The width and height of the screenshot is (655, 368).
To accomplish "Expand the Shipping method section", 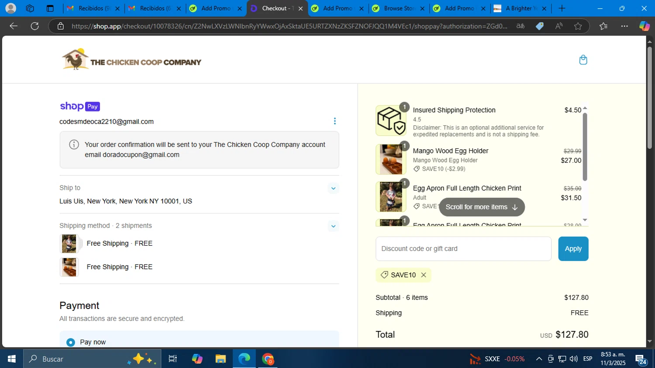I will pos(333,226).
